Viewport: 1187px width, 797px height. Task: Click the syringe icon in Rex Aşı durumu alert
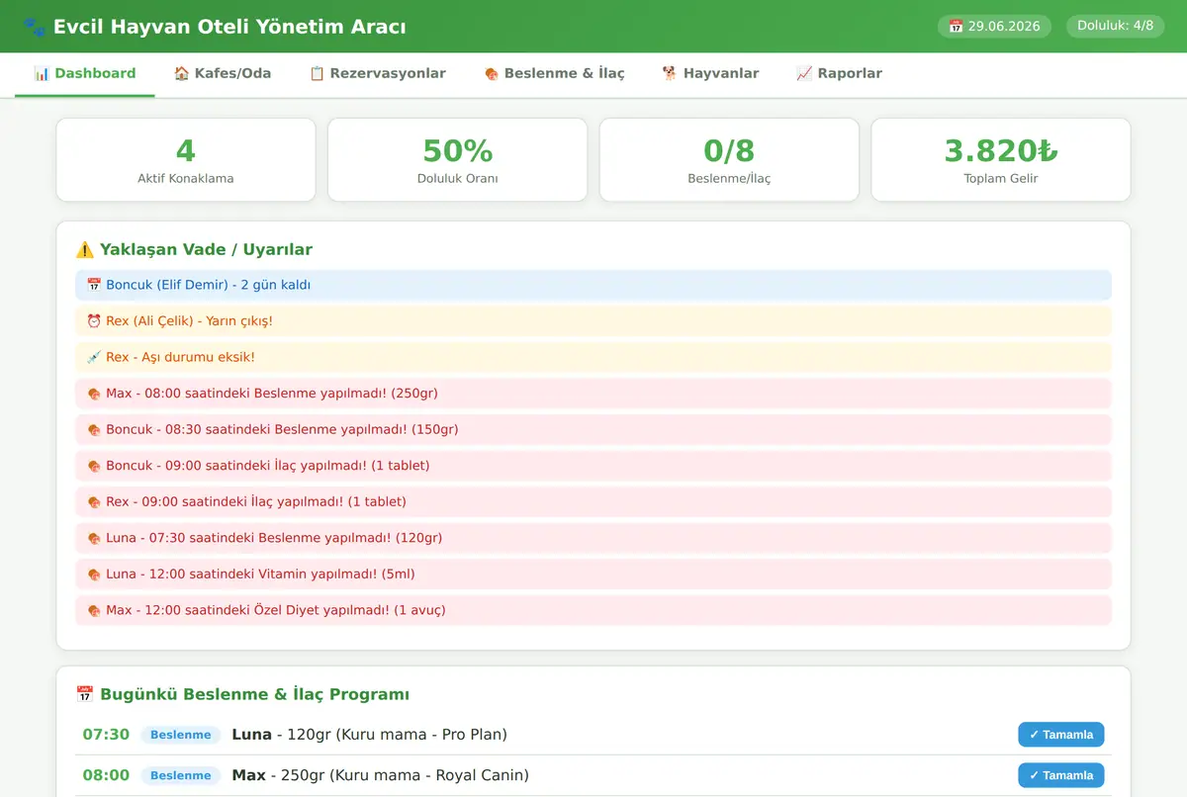pos(94,357)
